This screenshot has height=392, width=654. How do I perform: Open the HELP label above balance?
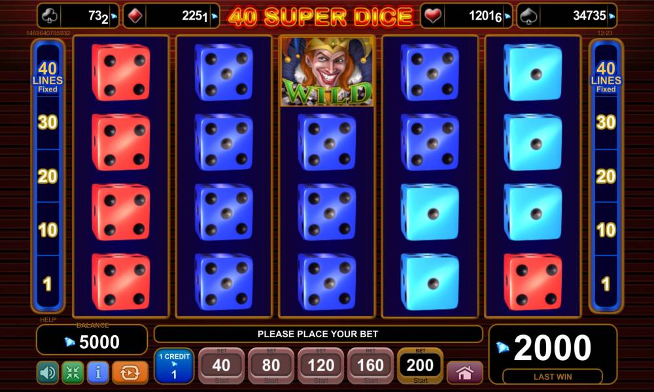[48, 319]
